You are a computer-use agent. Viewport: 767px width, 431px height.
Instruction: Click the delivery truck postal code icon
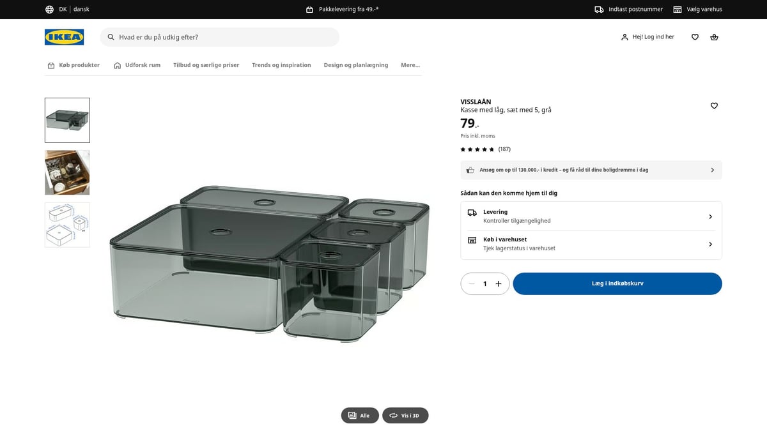point(599,10)
